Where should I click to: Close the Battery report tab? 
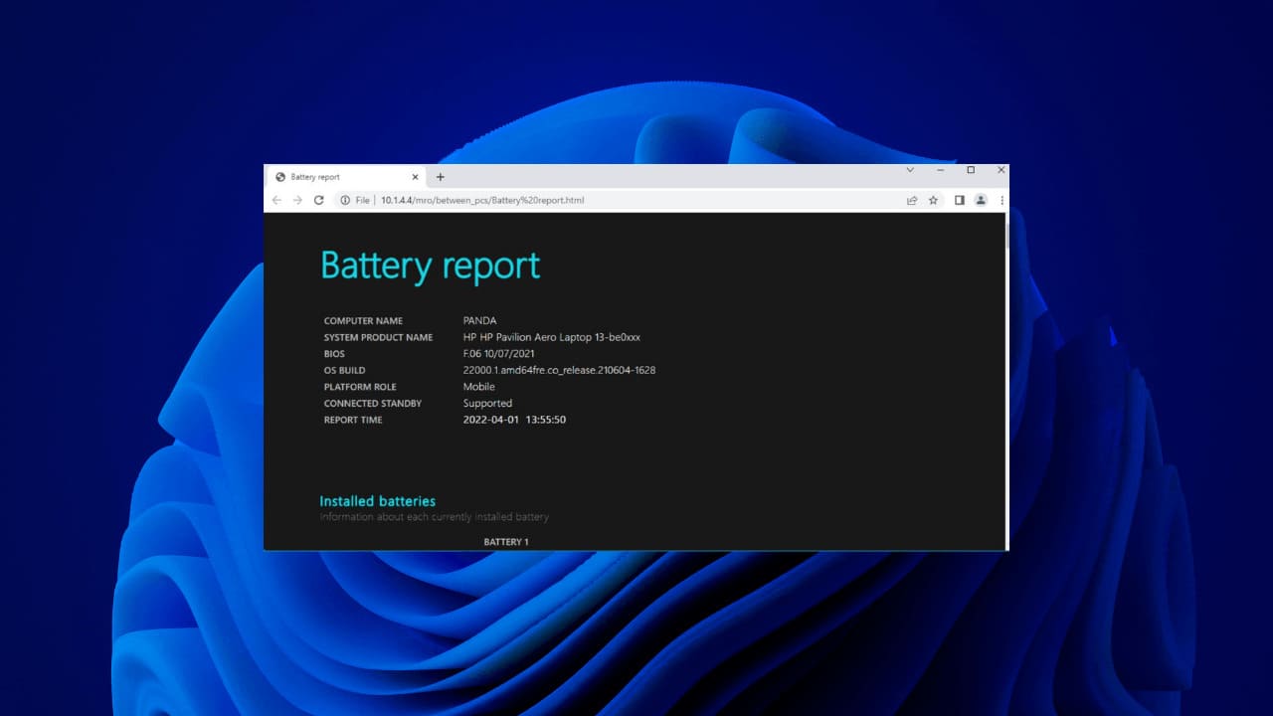click(x=415, y=177)
